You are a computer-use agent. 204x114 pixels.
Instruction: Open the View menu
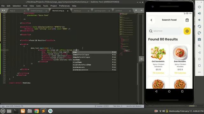32,6
